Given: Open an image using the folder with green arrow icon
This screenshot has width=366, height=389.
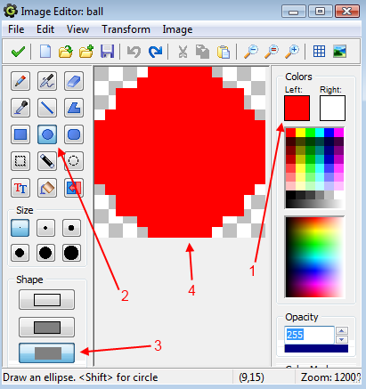Looking at the screenshot, I should 66,52.
